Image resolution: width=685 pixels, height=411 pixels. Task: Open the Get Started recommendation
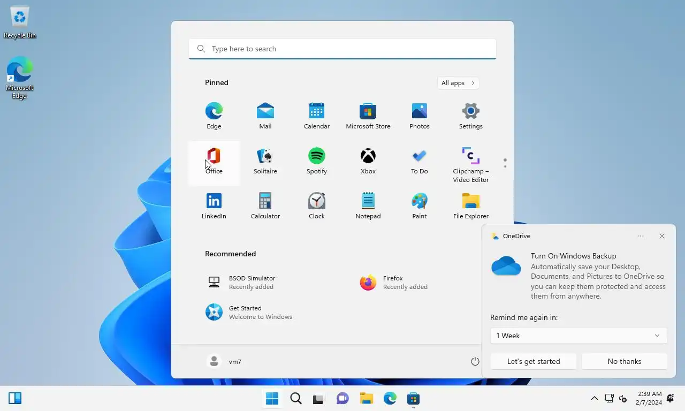[265, 313]
